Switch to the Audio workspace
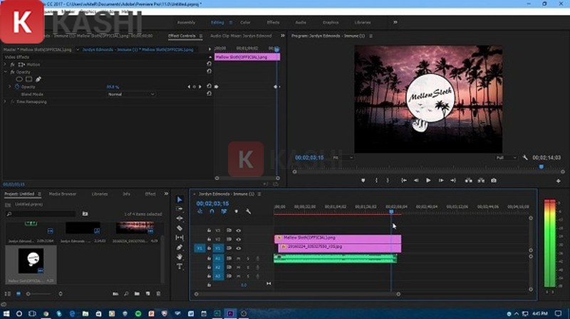The image size is (570, 319). pyautogui.click(x=300, y=23)
